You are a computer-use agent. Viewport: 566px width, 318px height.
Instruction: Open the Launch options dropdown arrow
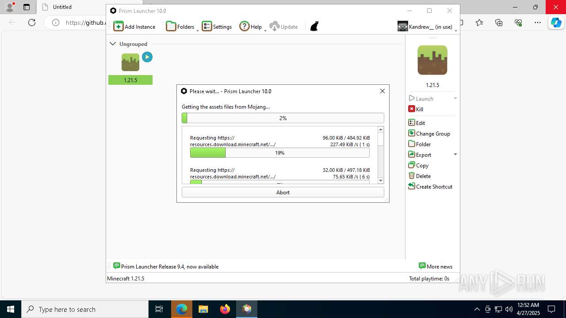pyautogui.click(x=455, y=98)
